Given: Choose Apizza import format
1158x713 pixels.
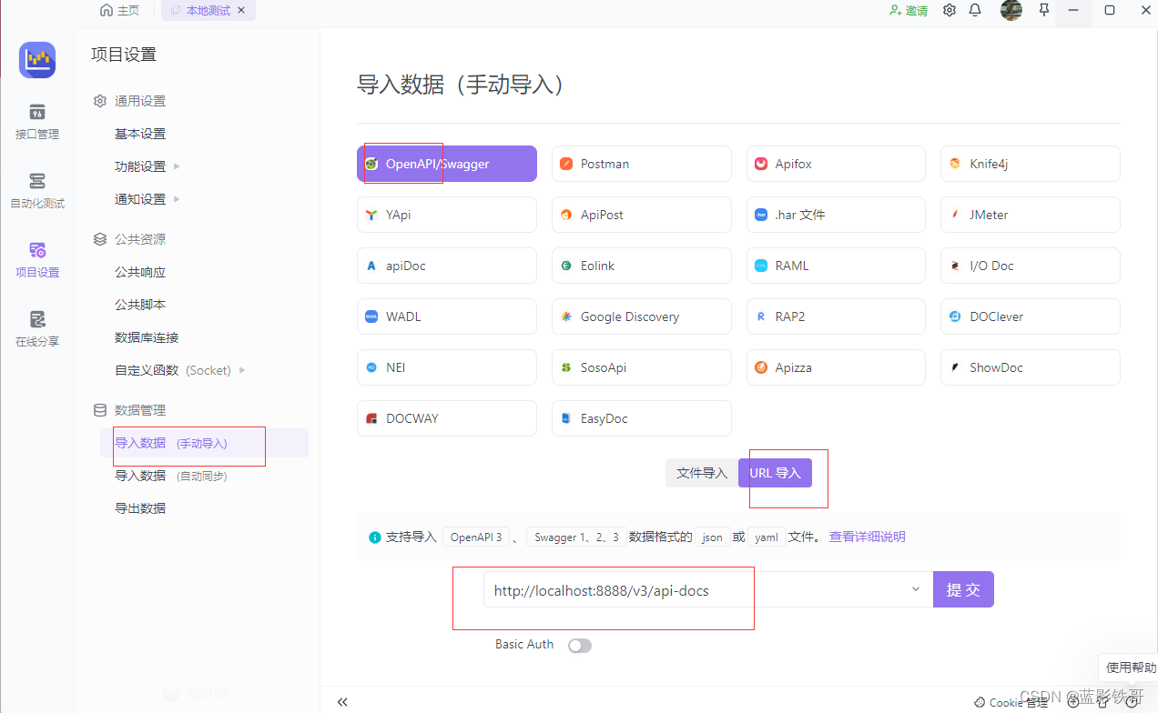Looking at the screenshot, I should [x=837, y=367].
